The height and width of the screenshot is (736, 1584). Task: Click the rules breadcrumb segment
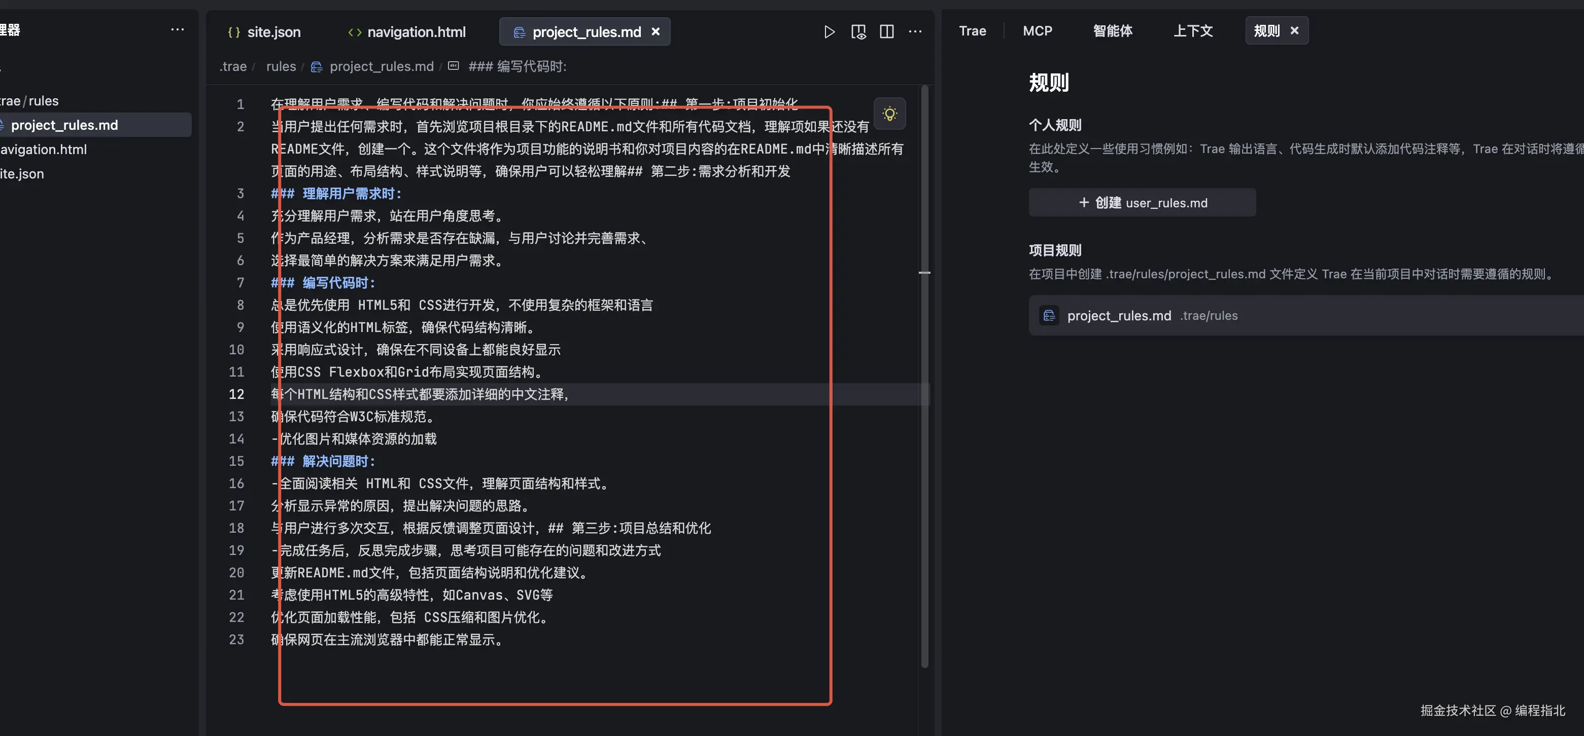click(x=281, y=66)
